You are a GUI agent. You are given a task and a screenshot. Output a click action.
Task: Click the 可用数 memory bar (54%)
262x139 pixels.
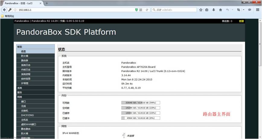pyautogui.click(x=141, y=103)
